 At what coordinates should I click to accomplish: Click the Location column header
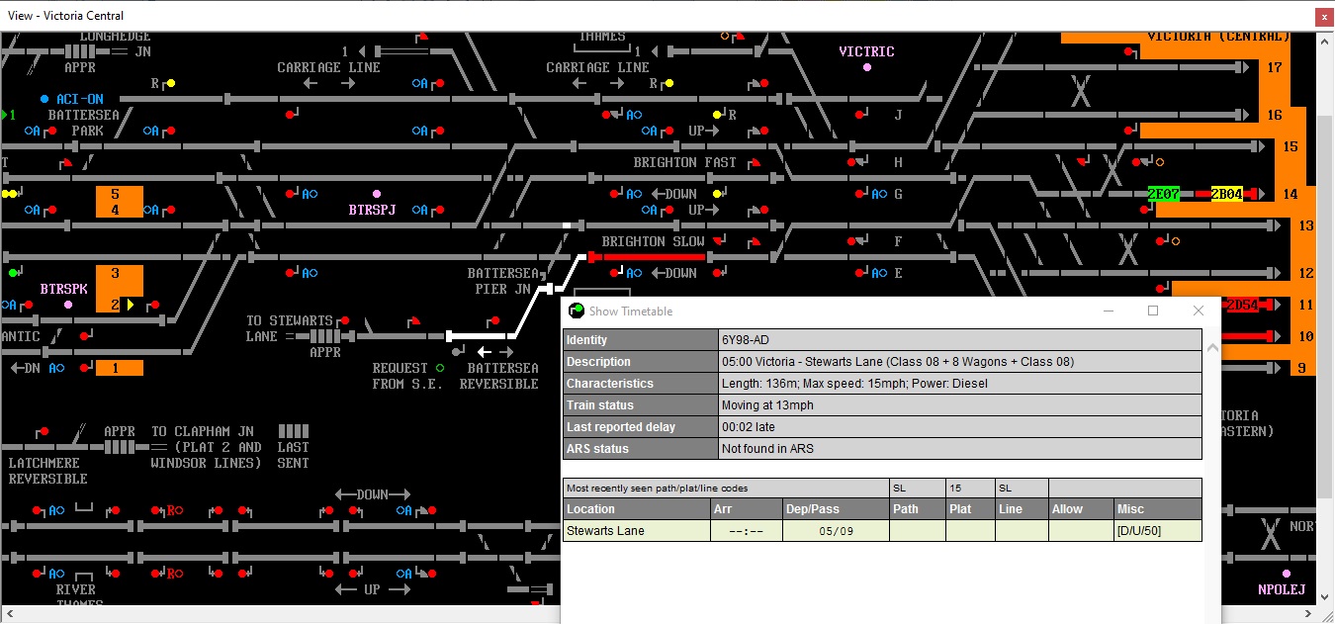tap(637, 509)
